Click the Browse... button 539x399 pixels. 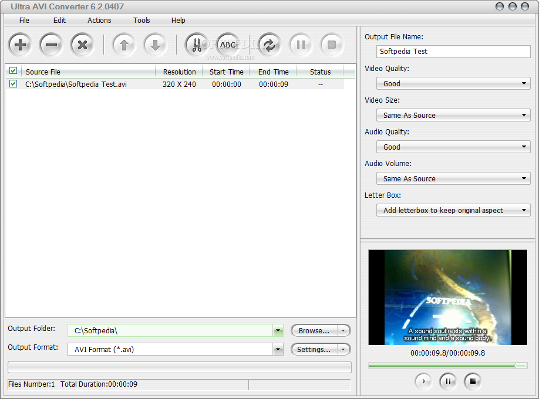coord(314,330)
